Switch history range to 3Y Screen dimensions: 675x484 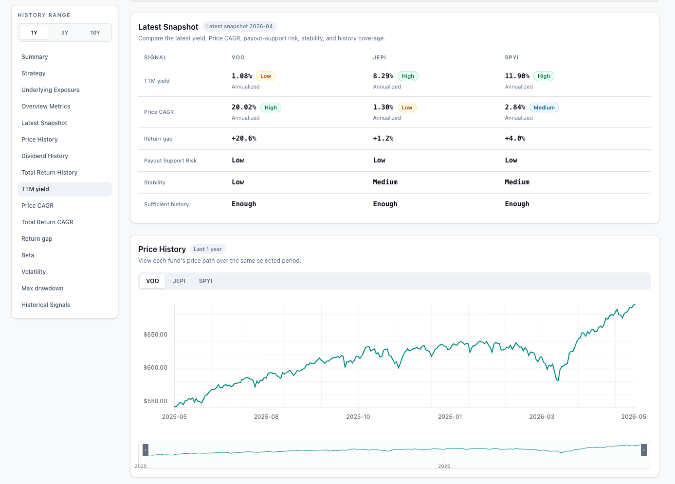(x=65, y=33)
